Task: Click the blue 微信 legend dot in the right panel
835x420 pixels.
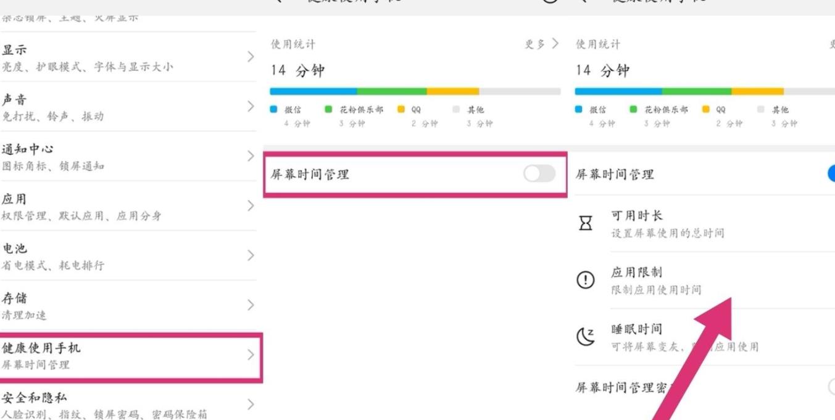Action: click(580, 110)
